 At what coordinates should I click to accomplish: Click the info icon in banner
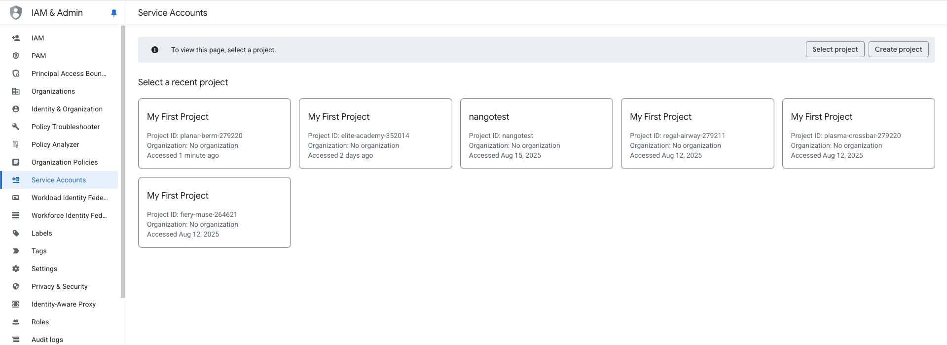point(155,50)
